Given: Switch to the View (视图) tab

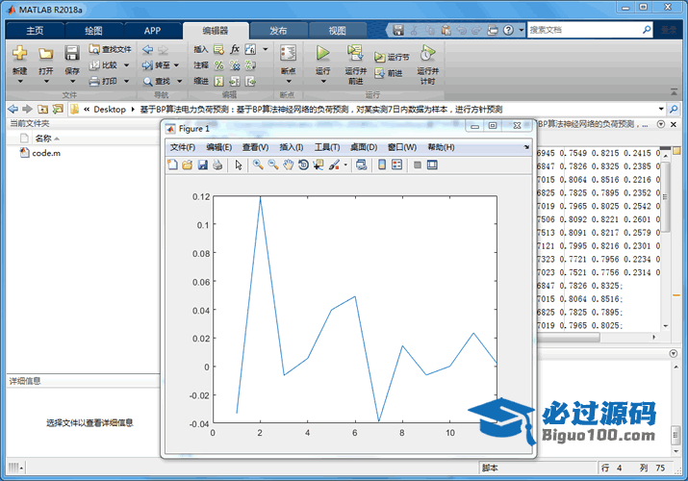Looking at the screenshot, I should tap(337, 30).
